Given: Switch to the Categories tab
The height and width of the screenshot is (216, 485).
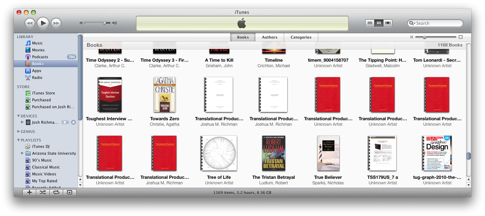Looking at the screenshot, I should pyautogui.click(x=301, y=37).
